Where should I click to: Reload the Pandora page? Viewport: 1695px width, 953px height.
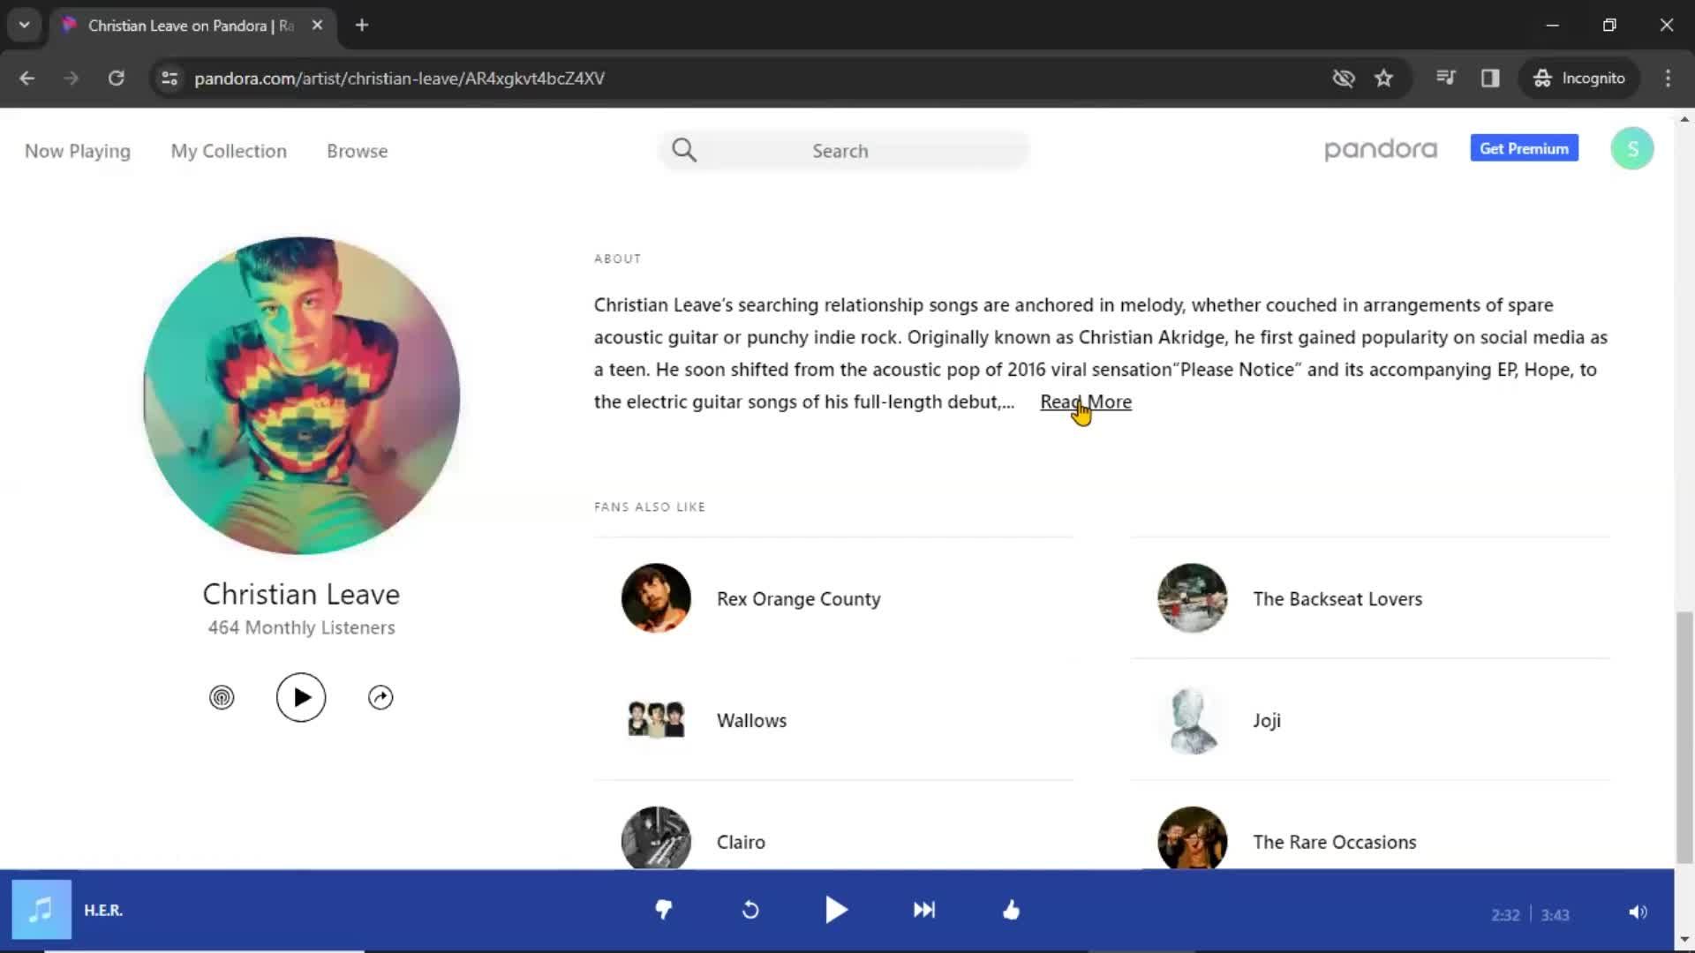116,78
